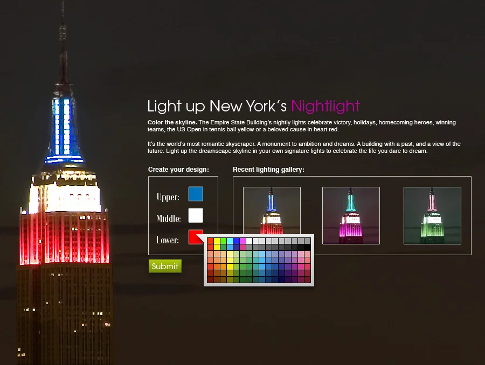The image size is (485, 365).
Task: Pick bright magenta in palette top row
Action: click(243, 241)
